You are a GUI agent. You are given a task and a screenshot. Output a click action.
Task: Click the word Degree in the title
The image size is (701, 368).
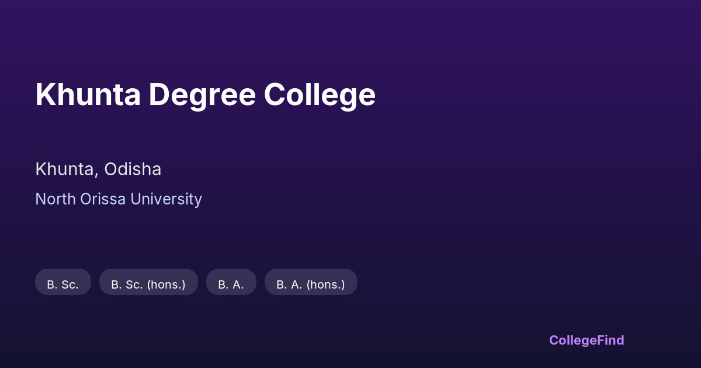pos(202,95)
